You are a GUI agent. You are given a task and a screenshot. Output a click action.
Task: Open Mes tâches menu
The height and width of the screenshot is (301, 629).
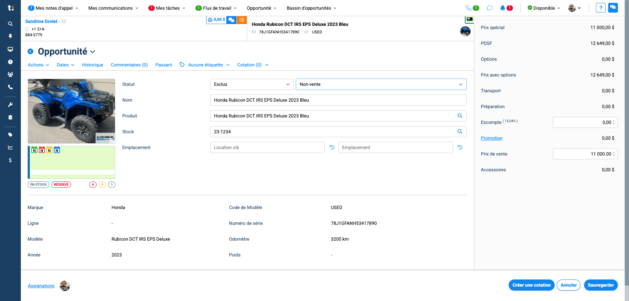tap(167, 8)
